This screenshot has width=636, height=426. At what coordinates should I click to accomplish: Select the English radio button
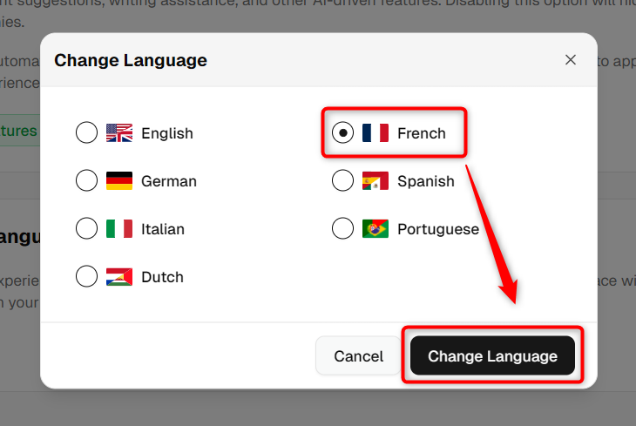tap(86, 132)
